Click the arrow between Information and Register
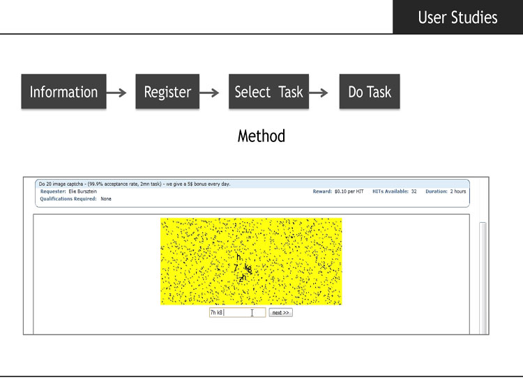Screen dimensions: 523x392 pos(116,93)
